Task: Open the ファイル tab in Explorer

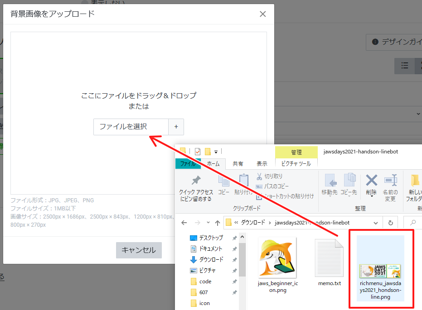Action: coord(188,163)
